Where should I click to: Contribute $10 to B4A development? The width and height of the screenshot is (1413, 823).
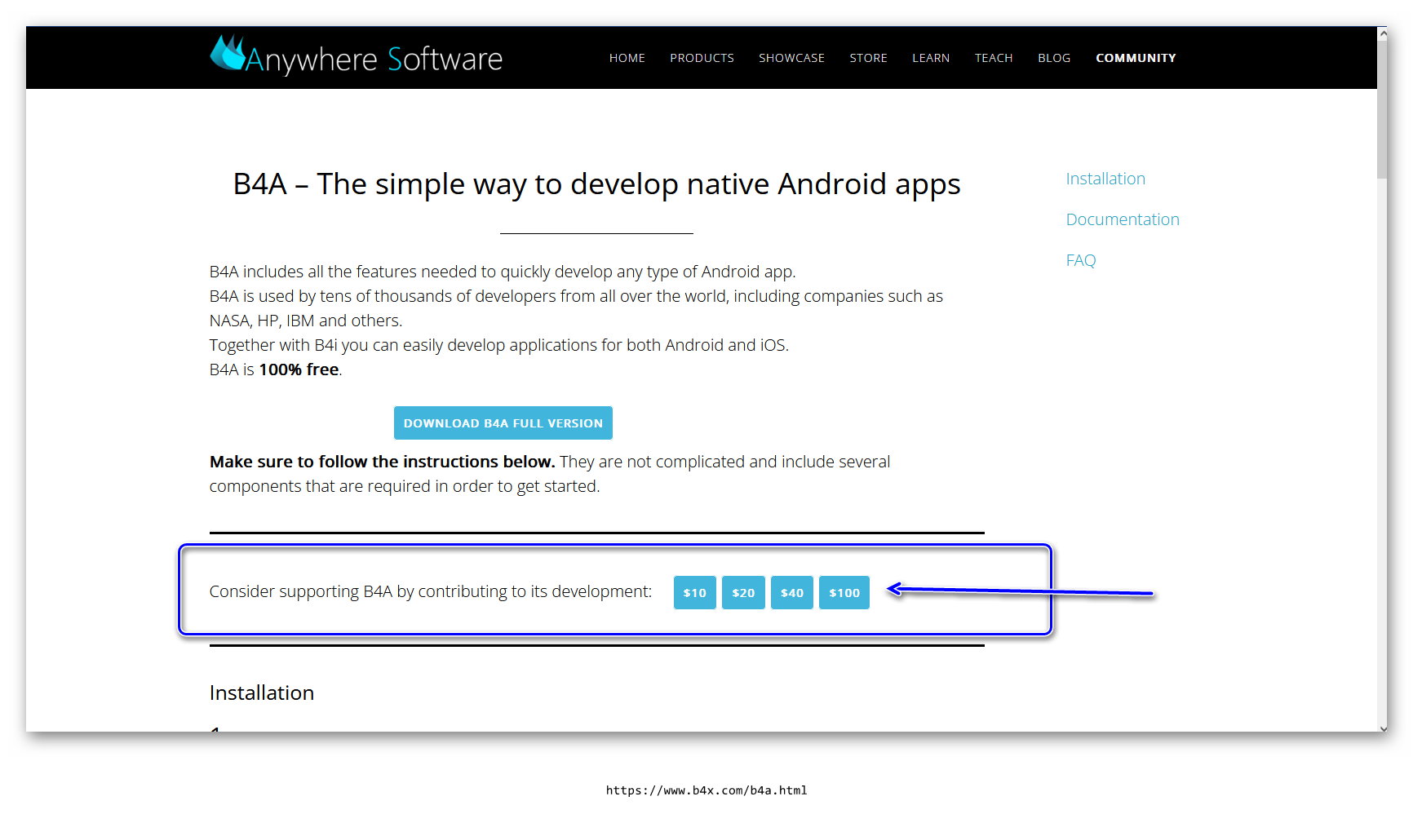click(695, 593)
